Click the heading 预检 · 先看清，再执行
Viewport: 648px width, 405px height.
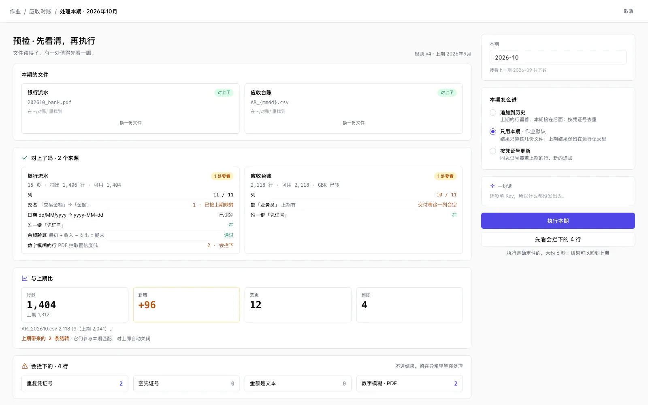click(54, 41)
